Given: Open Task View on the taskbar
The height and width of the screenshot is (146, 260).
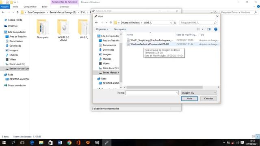Looking at the screenshot, I should tap(22, 142).
